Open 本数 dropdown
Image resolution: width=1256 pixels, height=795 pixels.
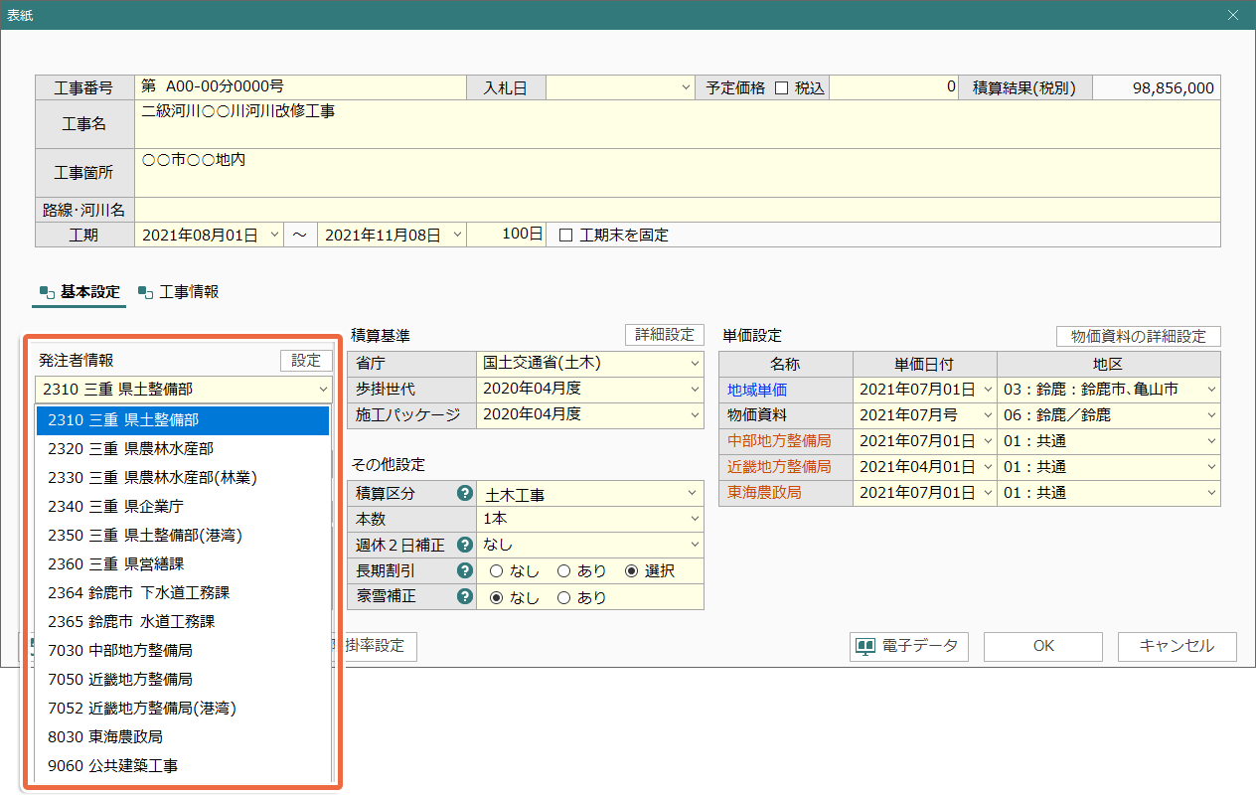coord(694,519)
